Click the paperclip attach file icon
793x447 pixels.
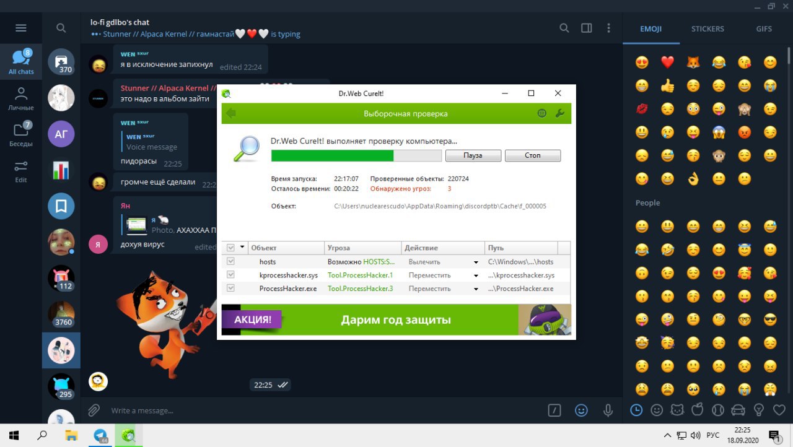94,410
